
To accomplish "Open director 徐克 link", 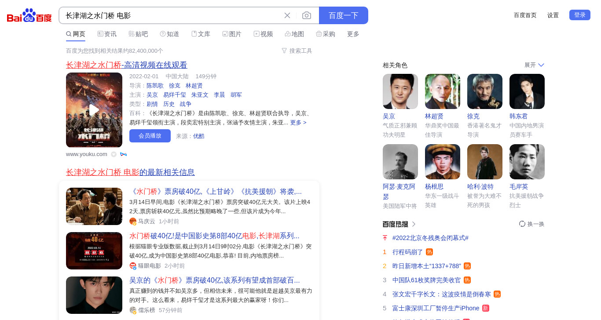I will coord(175,86).
